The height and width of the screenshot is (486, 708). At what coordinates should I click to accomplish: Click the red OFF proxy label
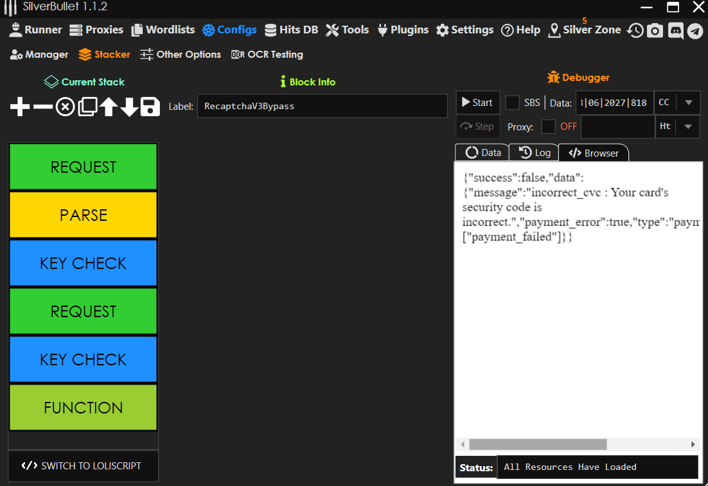569,126
